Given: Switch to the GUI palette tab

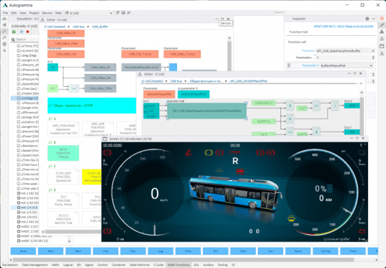Looking at the screenshot, I should (x=196, y=265).
